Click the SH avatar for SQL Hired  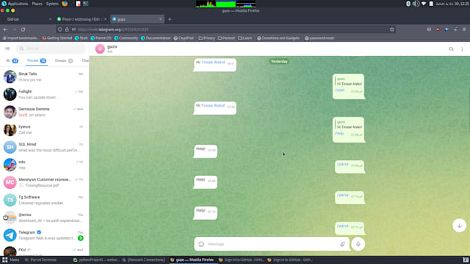10,147
